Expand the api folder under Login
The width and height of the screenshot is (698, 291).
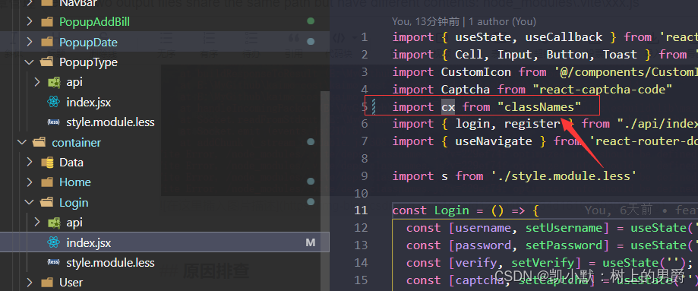36,223
